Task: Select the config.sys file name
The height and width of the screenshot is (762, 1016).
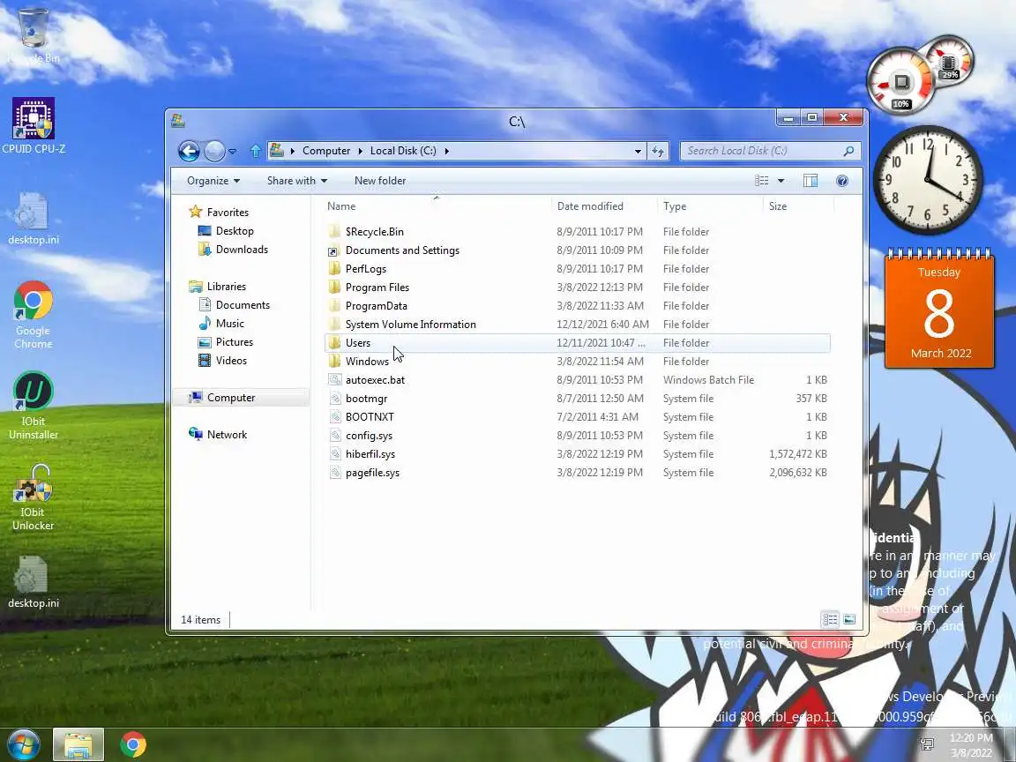Action: [369, 436]
